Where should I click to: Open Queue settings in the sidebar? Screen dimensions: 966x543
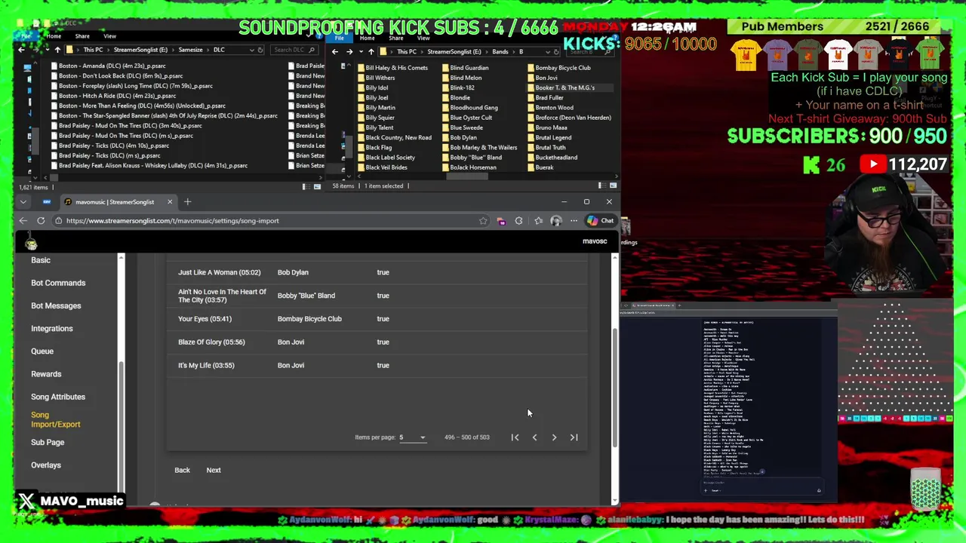pyautogui.click(x=42, y=351)
